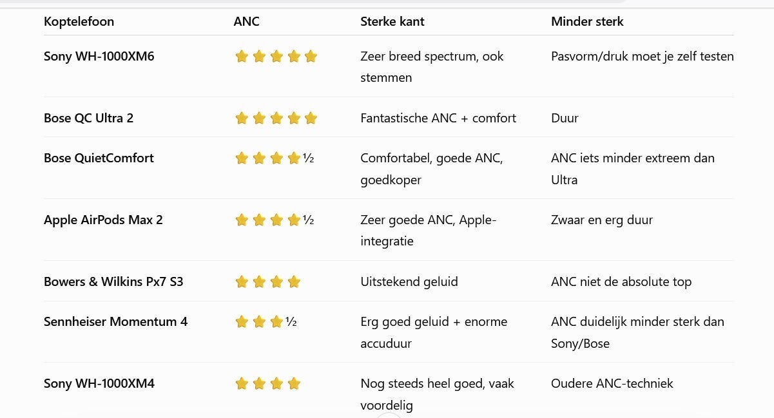Viewport: 774px width, 418px height.
Task: Select the Sennheiser Momentum 4 name
Action: click(116, 322)
